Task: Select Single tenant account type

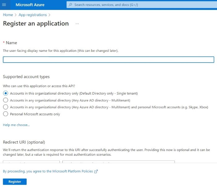Action: (x=6, y=93)
